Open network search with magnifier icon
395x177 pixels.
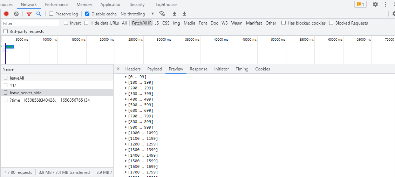point(39,14)
